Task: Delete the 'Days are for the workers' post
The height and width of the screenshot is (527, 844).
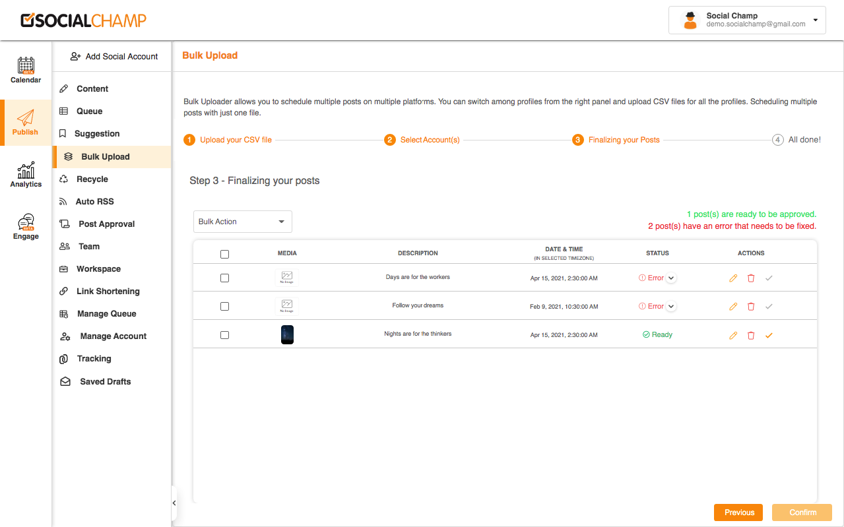Action: (751, 278)
